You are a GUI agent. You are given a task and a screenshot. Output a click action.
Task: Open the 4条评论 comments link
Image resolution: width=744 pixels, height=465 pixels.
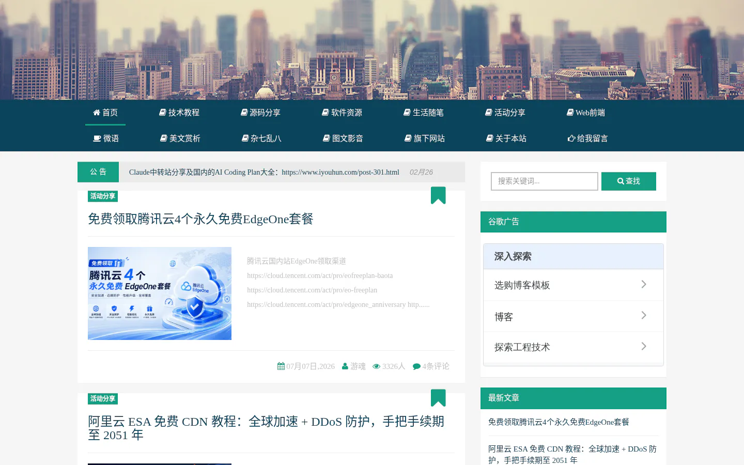click(x=436, y=366)
